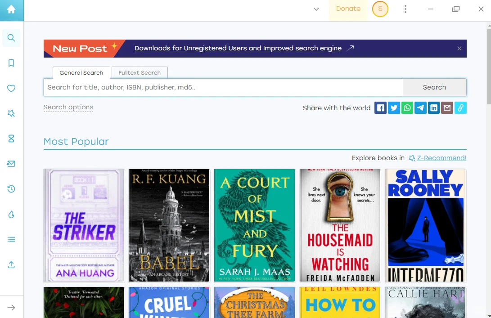
Task: Open The Striker book cover
Action: 84,226
